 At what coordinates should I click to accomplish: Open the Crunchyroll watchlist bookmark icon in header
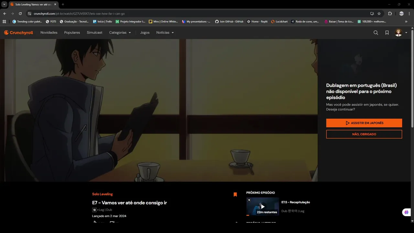pyautogui.click(x=387, y=33)
